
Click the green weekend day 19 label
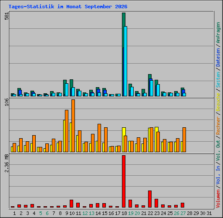pyautogui.click(x=131, y=213)
